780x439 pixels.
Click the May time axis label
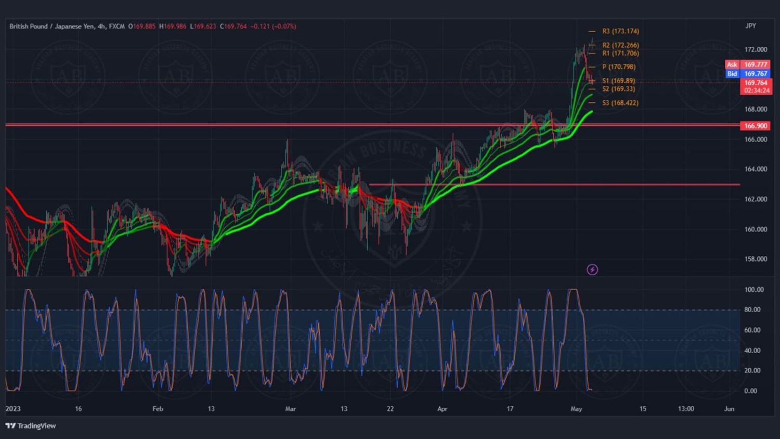(x=576, y=409)
